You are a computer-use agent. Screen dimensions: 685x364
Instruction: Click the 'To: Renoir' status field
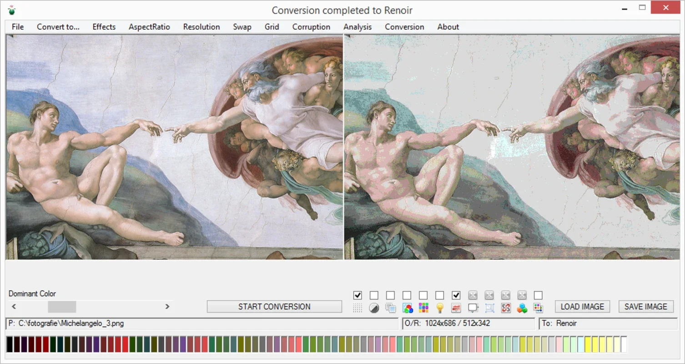[608, 324]
